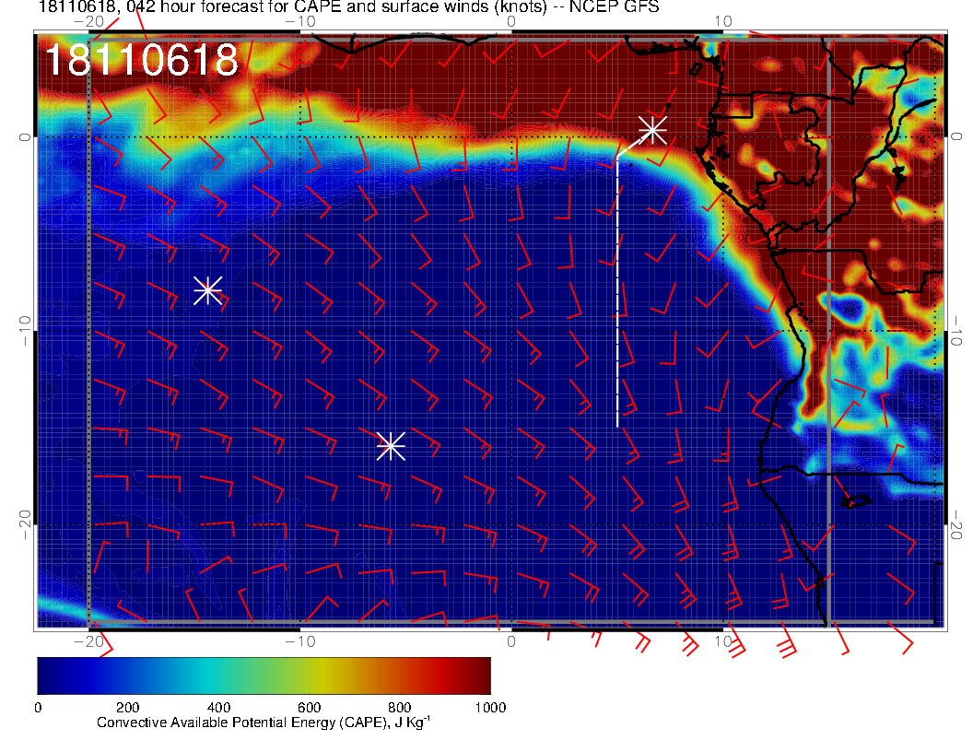Click the southernmost white asterisk marker
The height and width of the screenshot is (752, 973).
pos(391,445)
